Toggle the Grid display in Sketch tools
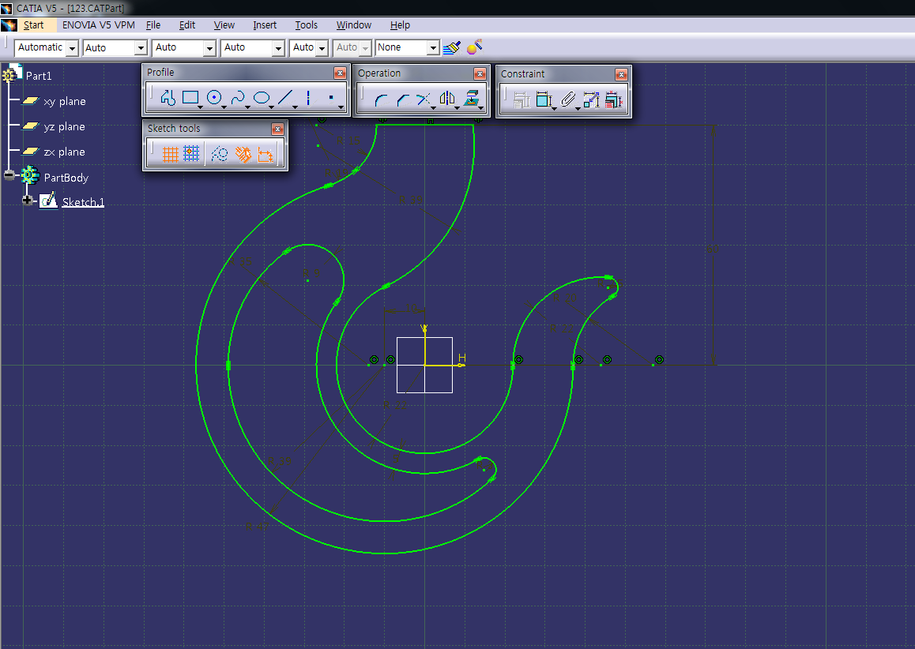The width and height of the screenshot is (915, 649). (x=169, y=155)
